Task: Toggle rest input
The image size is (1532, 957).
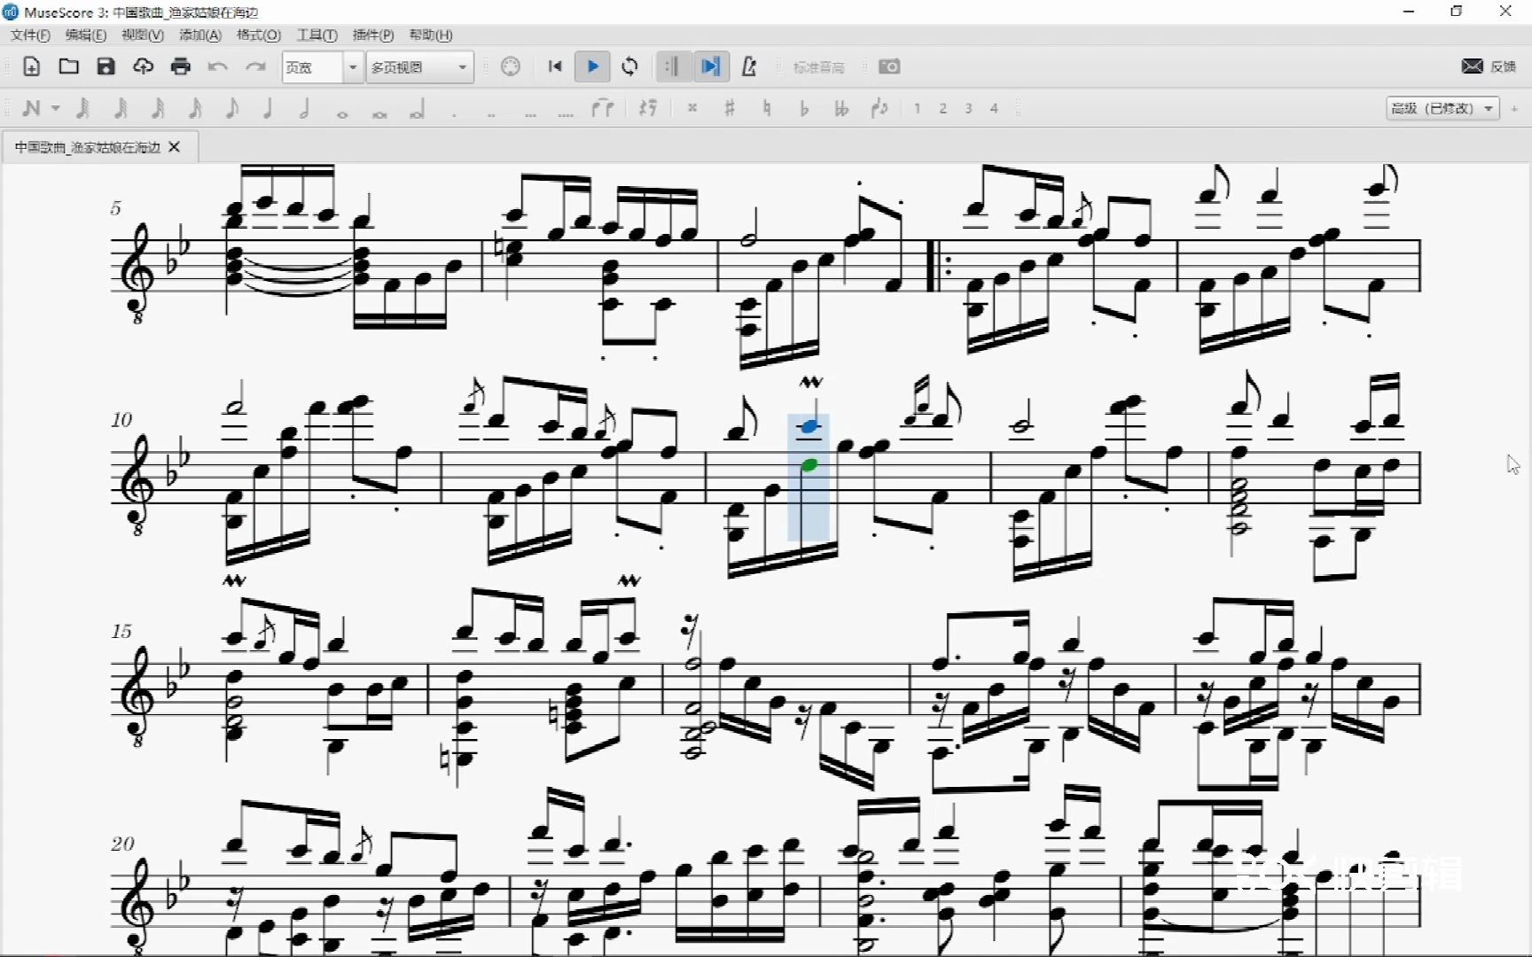Action: [x=648, y=108]
